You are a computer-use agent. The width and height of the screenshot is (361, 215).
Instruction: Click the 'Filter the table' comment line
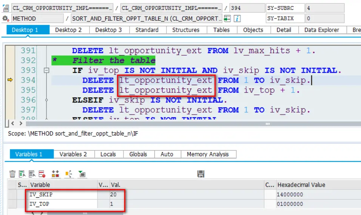tap(103, 60)
